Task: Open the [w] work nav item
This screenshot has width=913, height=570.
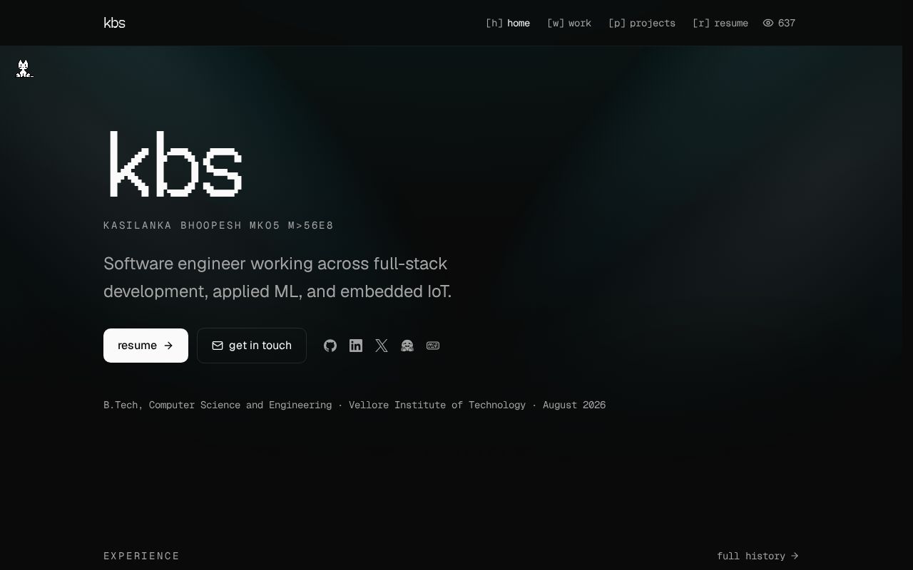Action: (569, 23)
